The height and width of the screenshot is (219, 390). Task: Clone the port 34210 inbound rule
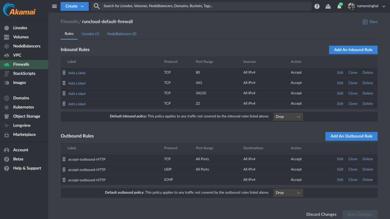pyautogui.click(x=353, y=94)
